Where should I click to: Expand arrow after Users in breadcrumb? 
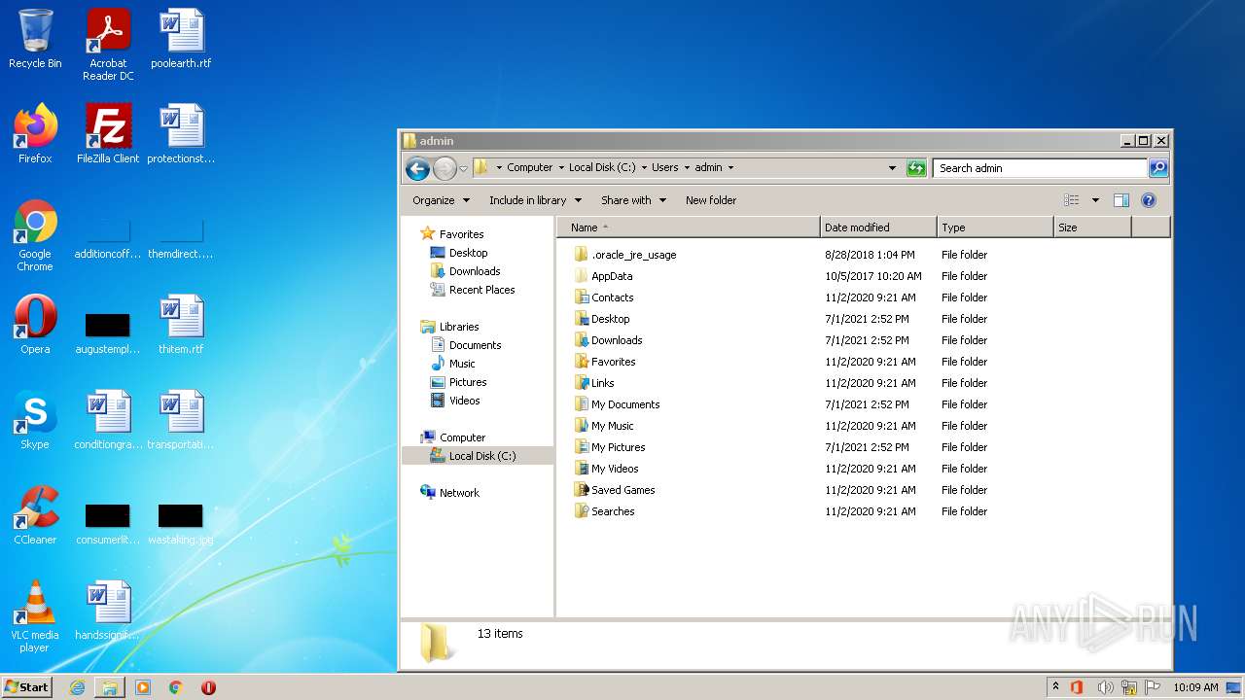pos(687,168)
